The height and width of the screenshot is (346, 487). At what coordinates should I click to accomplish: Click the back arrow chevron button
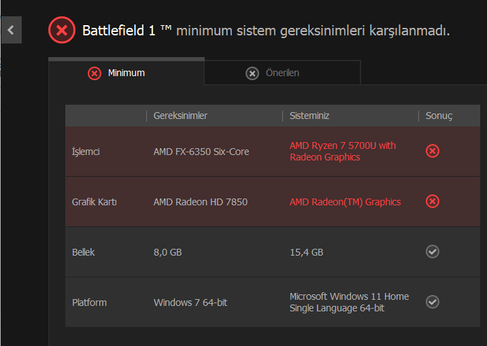(x=11, y=30)
